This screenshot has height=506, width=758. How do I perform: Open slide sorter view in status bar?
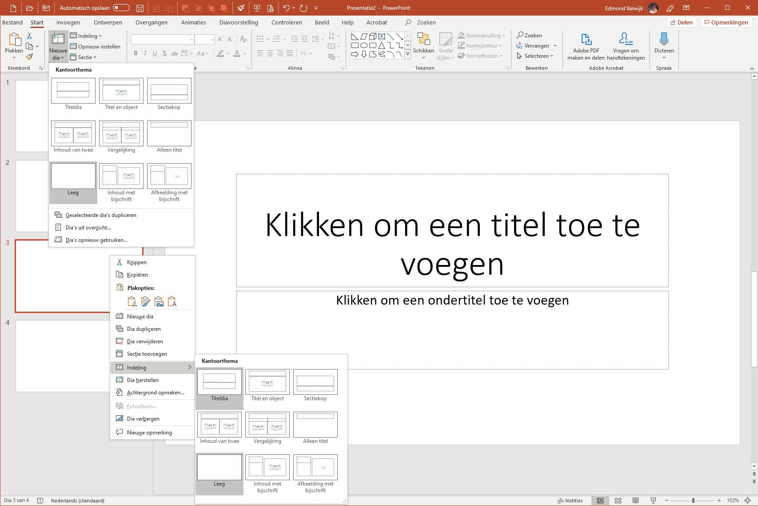tap(618, 500)
